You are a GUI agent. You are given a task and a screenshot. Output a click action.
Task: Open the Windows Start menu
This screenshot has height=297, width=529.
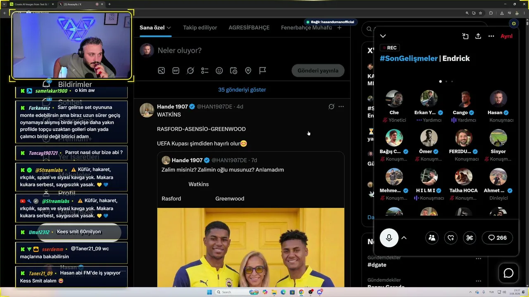[210, 292]
